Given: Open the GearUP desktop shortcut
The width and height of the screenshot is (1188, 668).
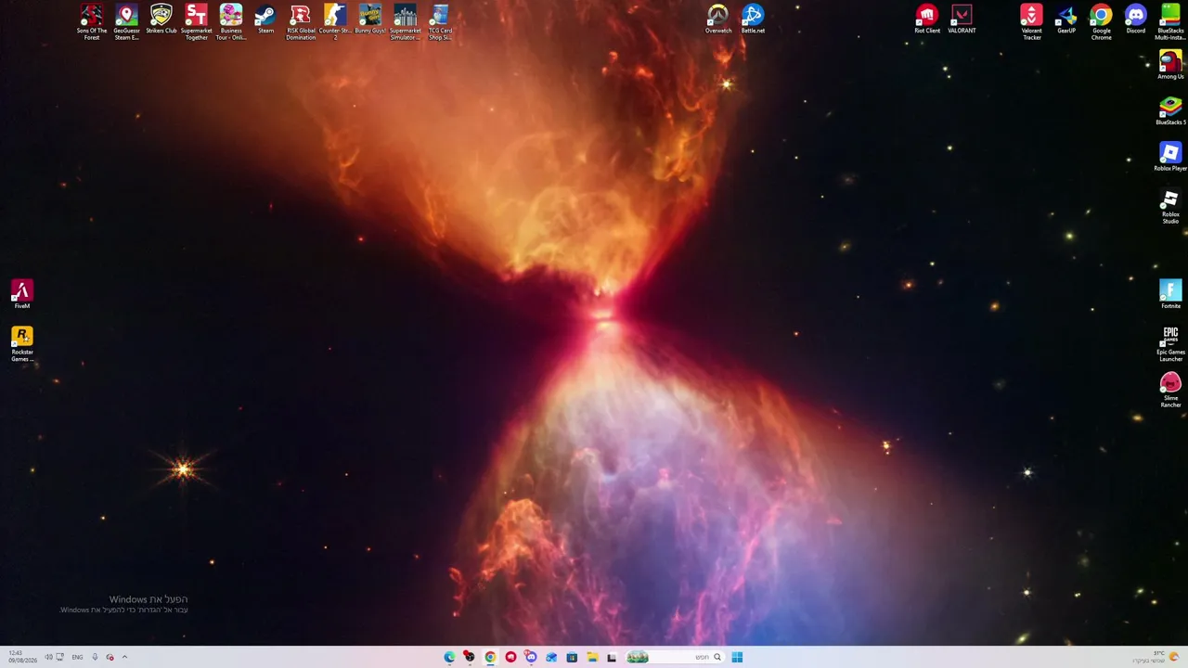Looking at the screenshot, I should click(x=1066, y=19).
